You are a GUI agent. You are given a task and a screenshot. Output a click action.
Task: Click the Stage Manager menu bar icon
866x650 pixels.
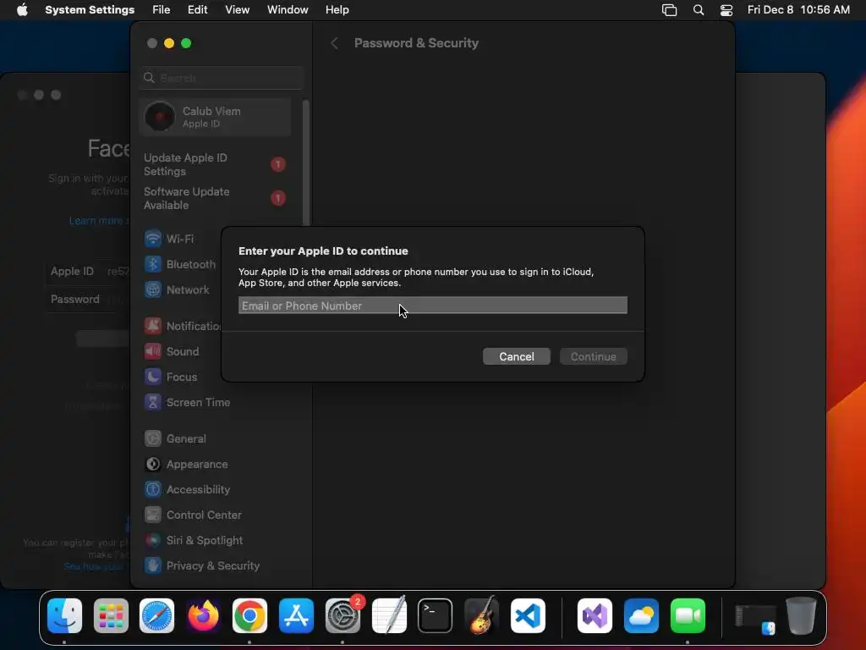click(670, 10)
